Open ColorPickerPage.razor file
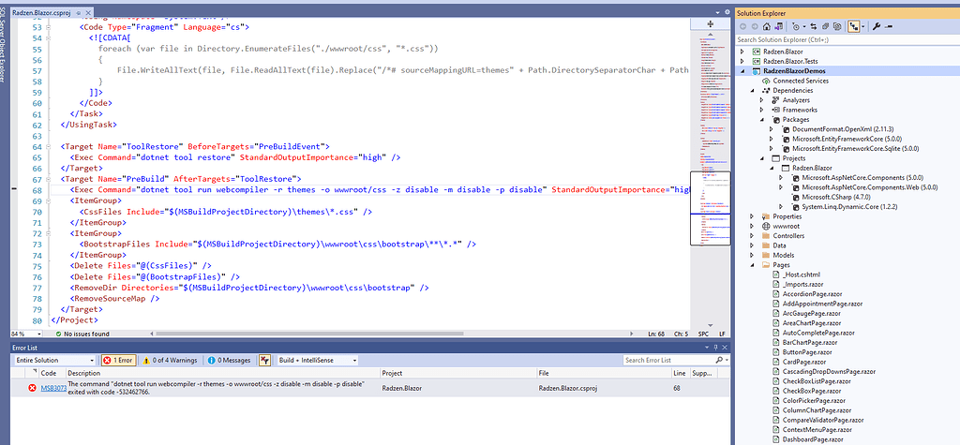960x445 pixels. coord(814,400)
